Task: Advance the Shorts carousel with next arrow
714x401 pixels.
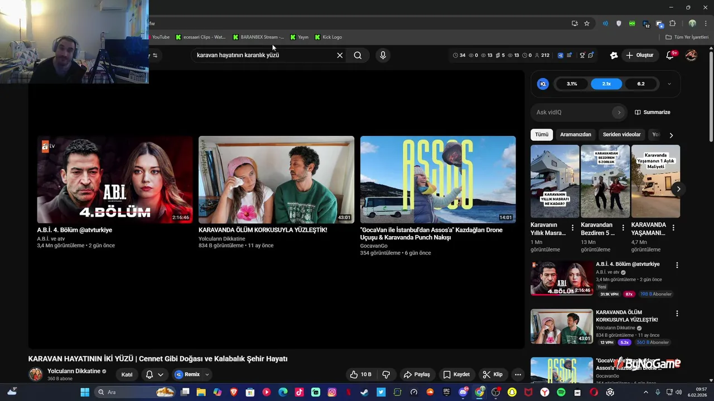Action: coord(678,189)
